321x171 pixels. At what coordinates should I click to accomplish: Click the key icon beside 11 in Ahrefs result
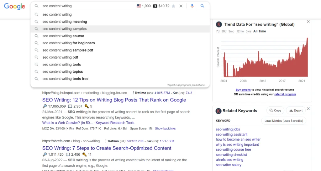84,154
